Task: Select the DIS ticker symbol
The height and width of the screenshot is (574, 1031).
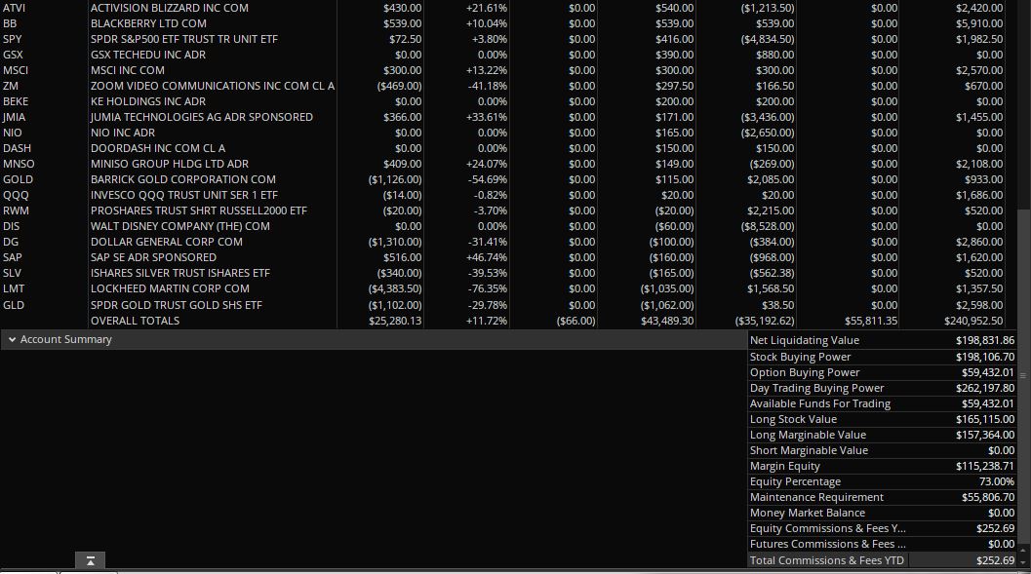Action: point(12,226)
